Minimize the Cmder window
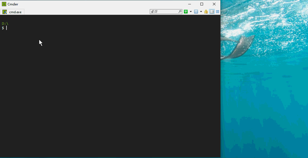Screen dimensions: 308x158 [189, 4]
